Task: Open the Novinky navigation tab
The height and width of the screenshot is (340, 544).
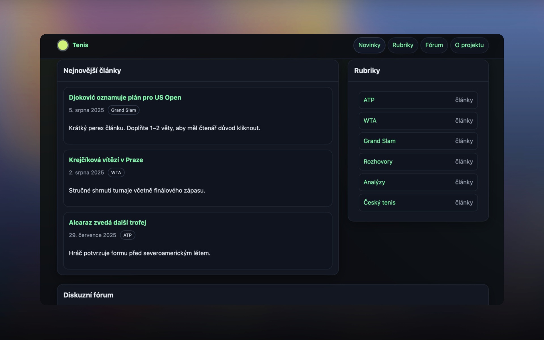Action: [369, 45]
